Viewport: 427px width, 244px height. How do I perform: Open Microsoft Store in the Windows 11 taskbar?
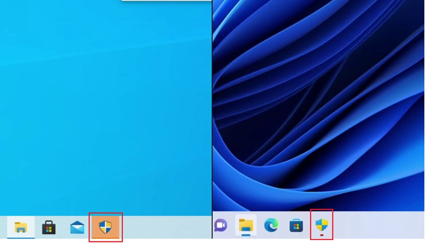pos(296,225)
